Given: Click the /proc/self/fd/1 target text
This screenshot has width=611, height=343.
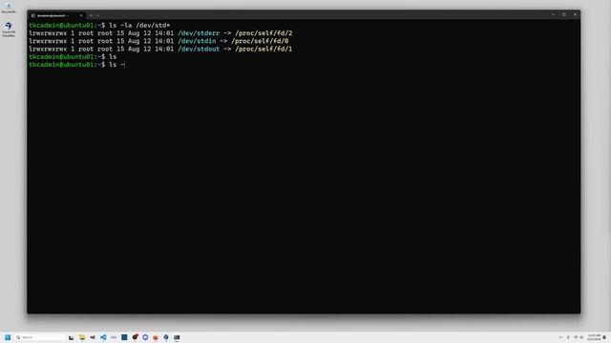Looking at the screenshot, I should pyautogui.click(x=263, y=49).
